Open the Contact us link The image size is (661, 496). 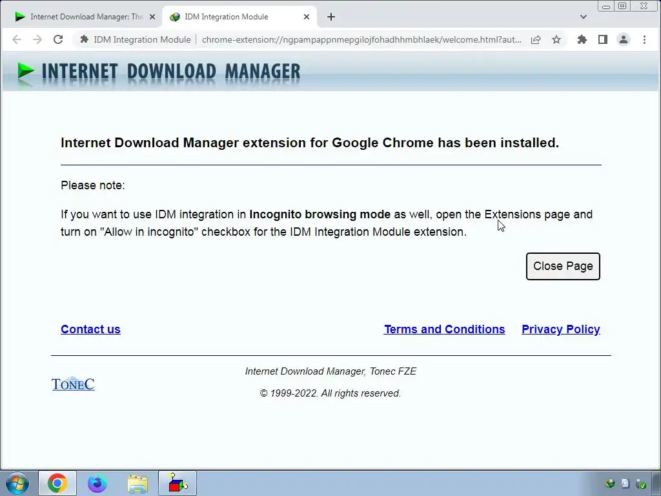(90, 329)
